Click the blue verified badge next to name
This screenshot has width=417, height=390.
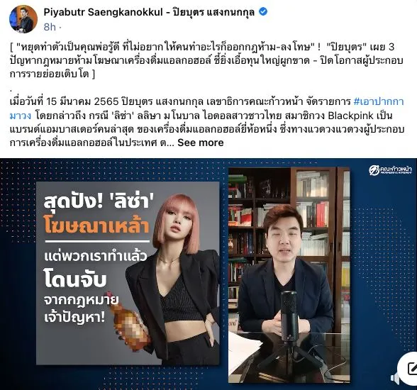pos(263,12)
